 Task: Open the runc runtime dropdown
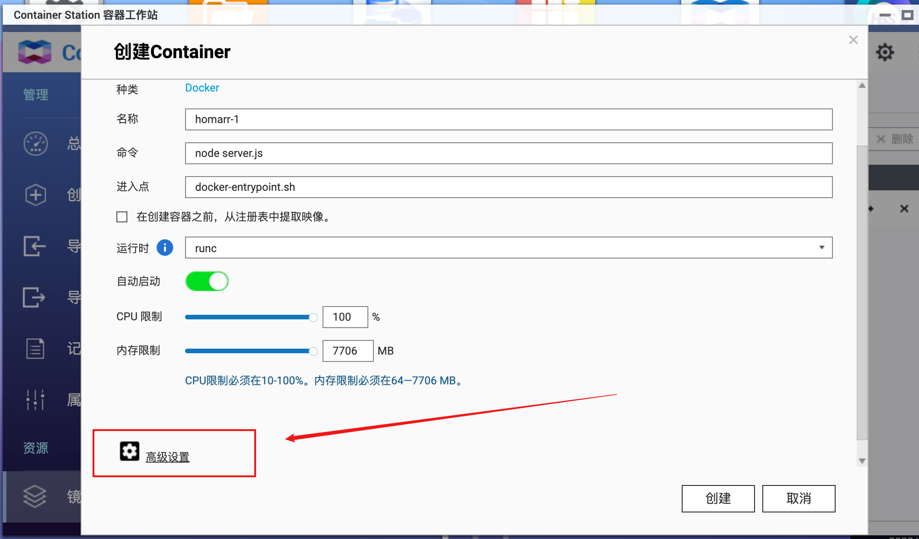(x=509, y=248)
